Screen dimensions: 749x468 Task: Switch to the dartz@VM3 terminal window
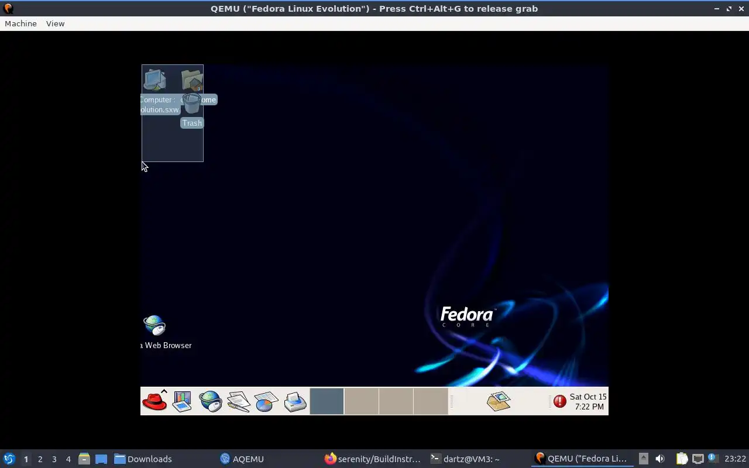coord(479,459)
